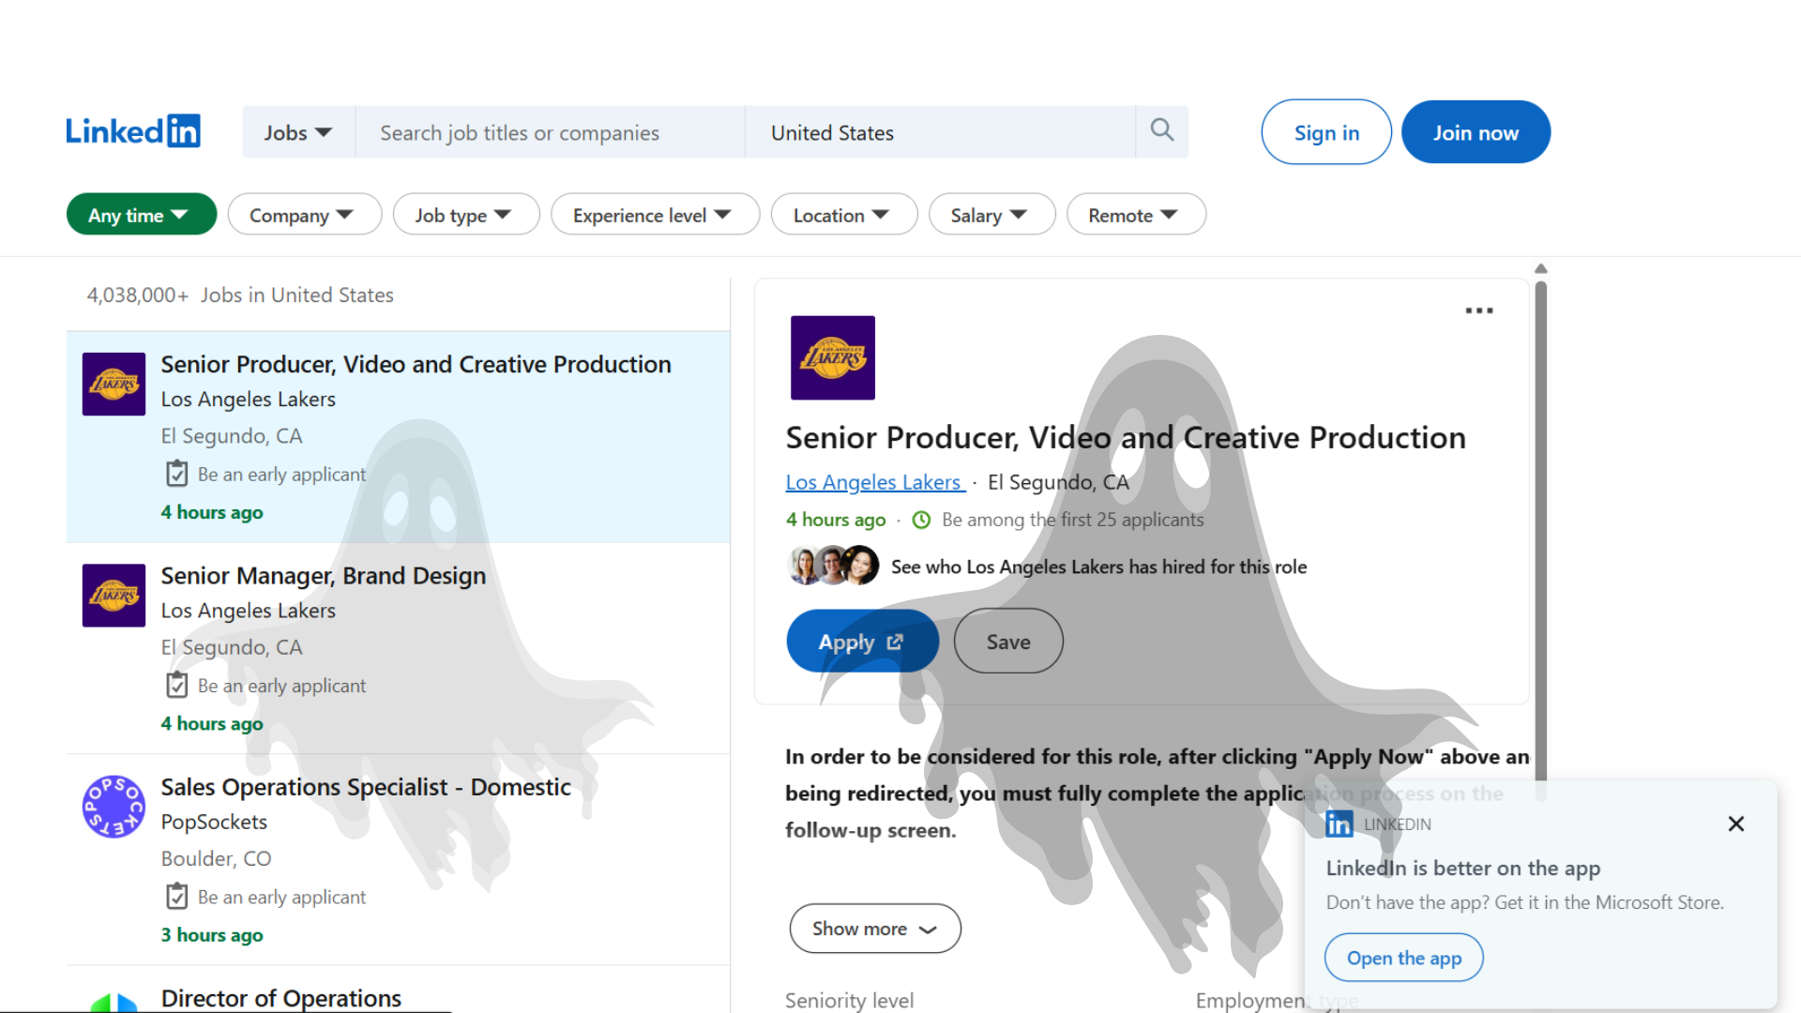This screenshot has height=1013, width=1801.
Task: Click scrollbar up arrow in details panel
Action: pos(1540,269)
